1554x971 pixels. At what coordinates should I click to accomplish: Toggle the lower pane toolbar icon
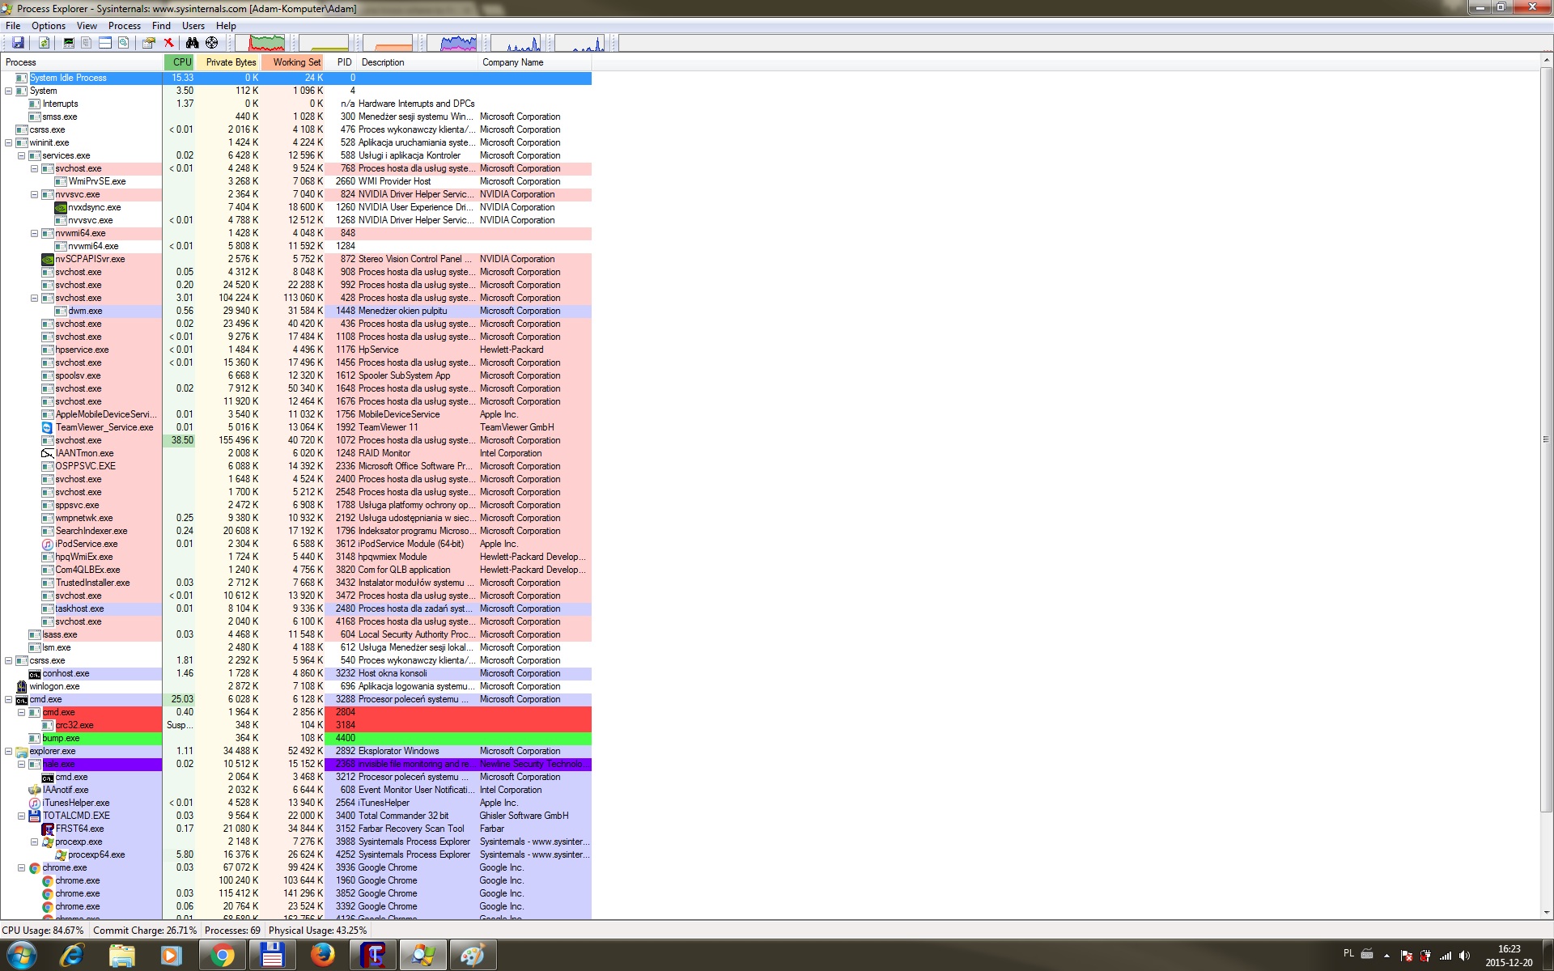pos(105,43)
